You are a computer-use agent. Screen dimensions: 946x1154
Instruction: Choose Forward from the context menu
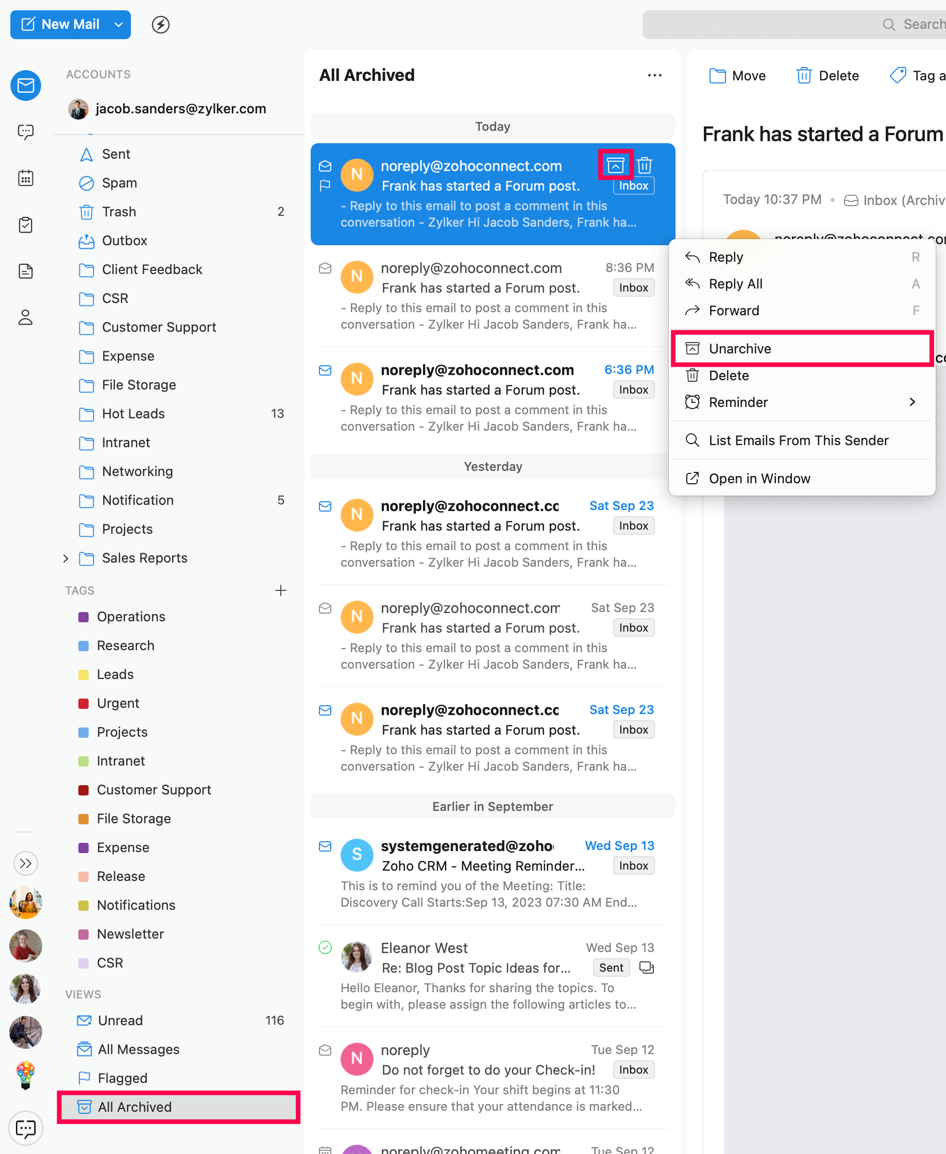coord(802,311)
